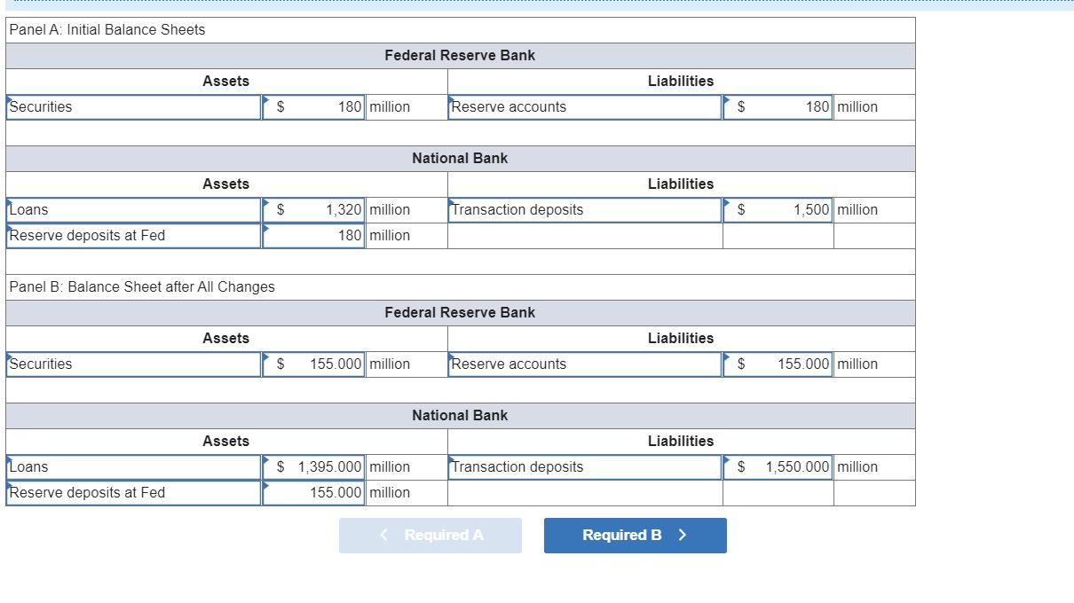
Task: Click the blue marker on Transaction deposits field
Action: pos(451,201)
